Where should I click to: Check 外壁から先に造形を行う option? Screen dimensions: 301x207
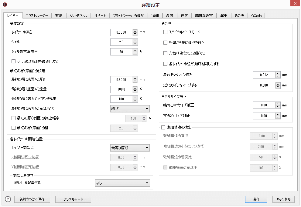[165, 42]
